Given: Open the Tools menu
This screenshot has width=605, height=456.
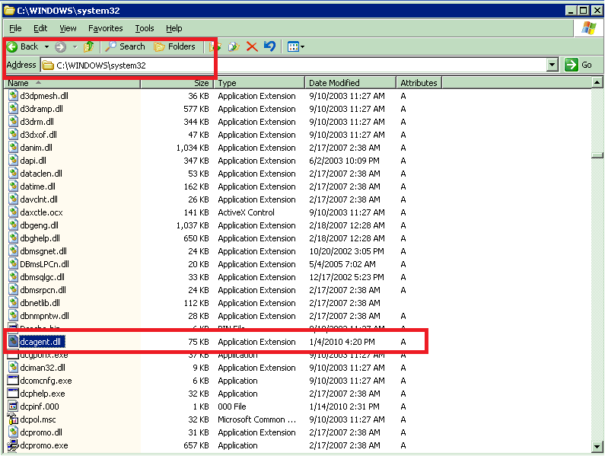Looking at the screenshot, I should tap(144, 28).
